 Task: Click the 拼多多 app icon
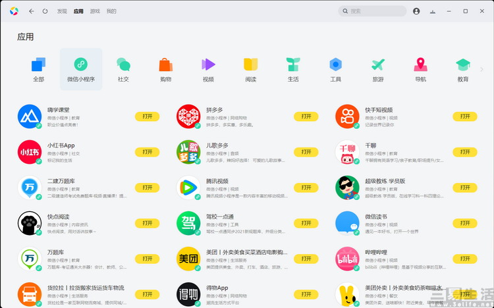pos(188,116)
